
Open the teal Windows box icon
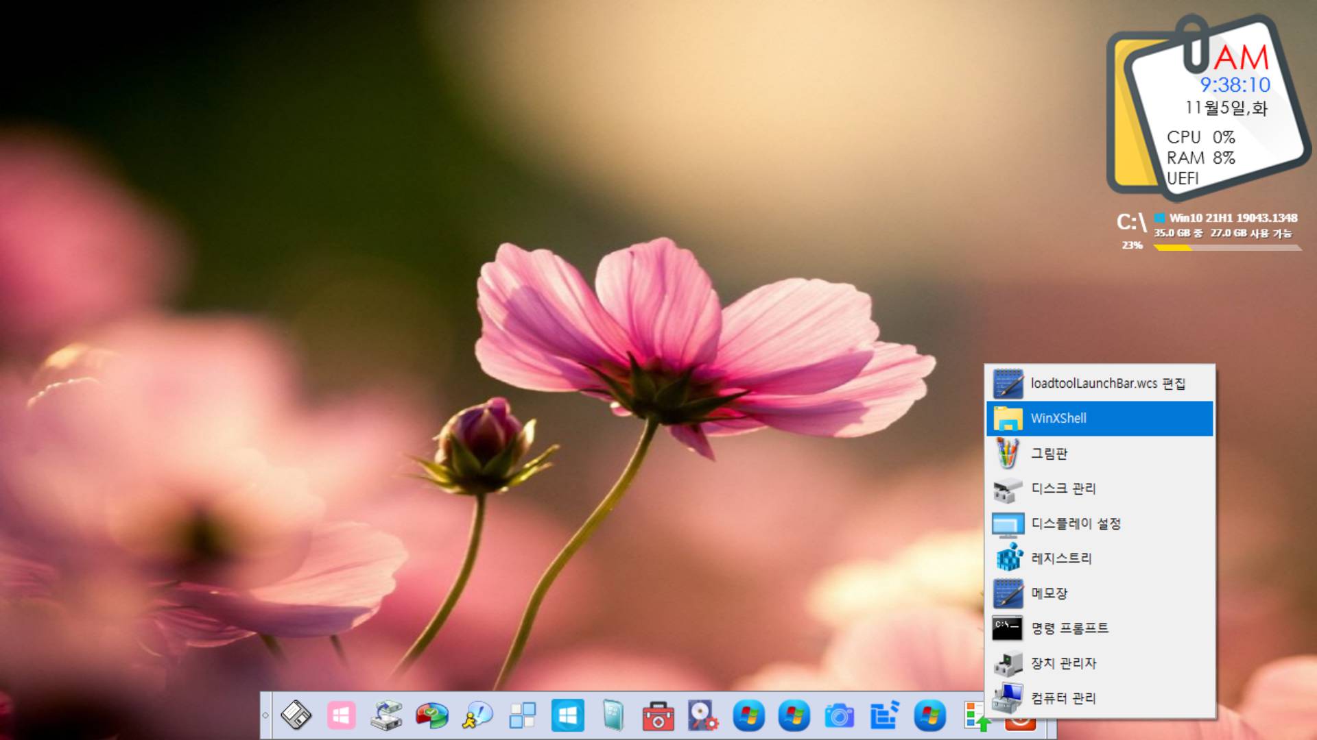tap(613, 716)
